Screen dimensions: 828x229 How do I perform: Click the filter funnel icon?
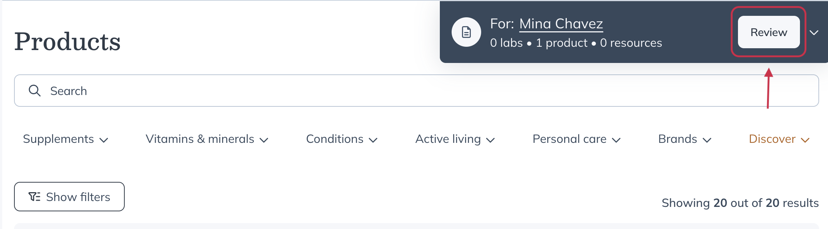click(x=35, y=197)
